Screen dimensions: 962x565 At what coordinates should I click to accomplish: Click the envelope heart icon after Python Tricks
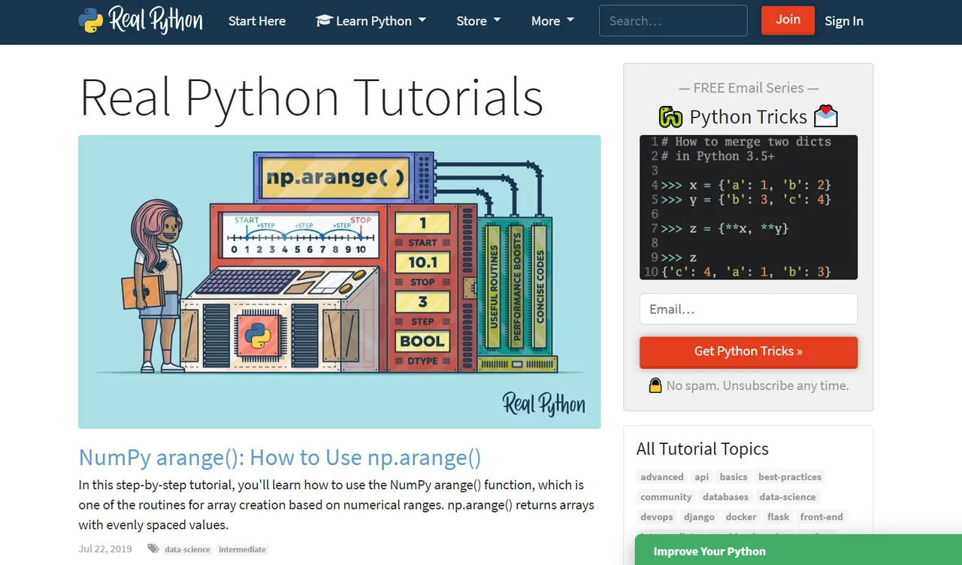click(x=825, y=116)
